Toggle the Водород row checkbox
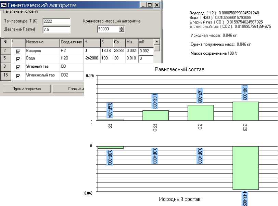This screenshot has height=206, width=278. pos(18,52)
